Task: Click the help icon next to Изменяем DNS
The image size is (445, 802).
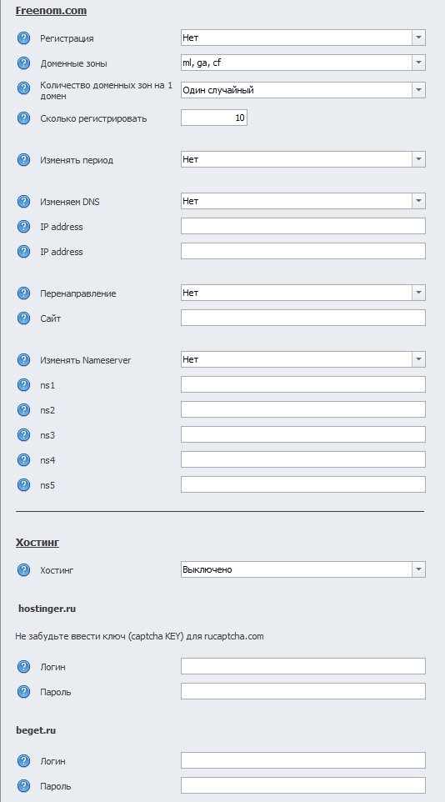Action: pyautogui.click(x=23, y=202)
